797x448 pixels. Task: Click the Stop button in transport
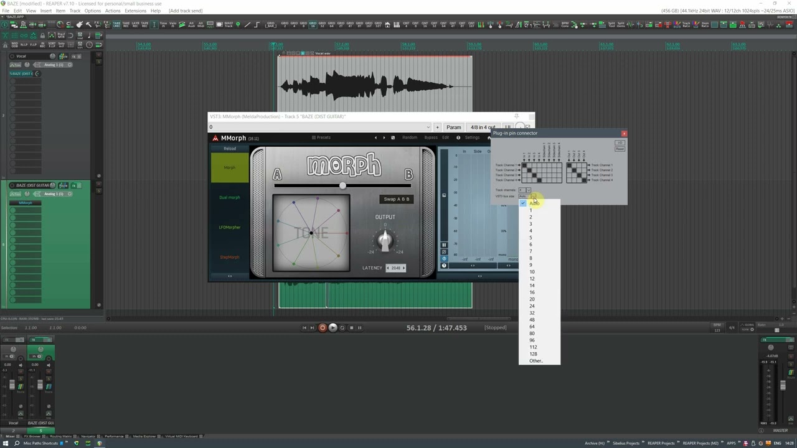pyautogui.click(x=351, y=327)
